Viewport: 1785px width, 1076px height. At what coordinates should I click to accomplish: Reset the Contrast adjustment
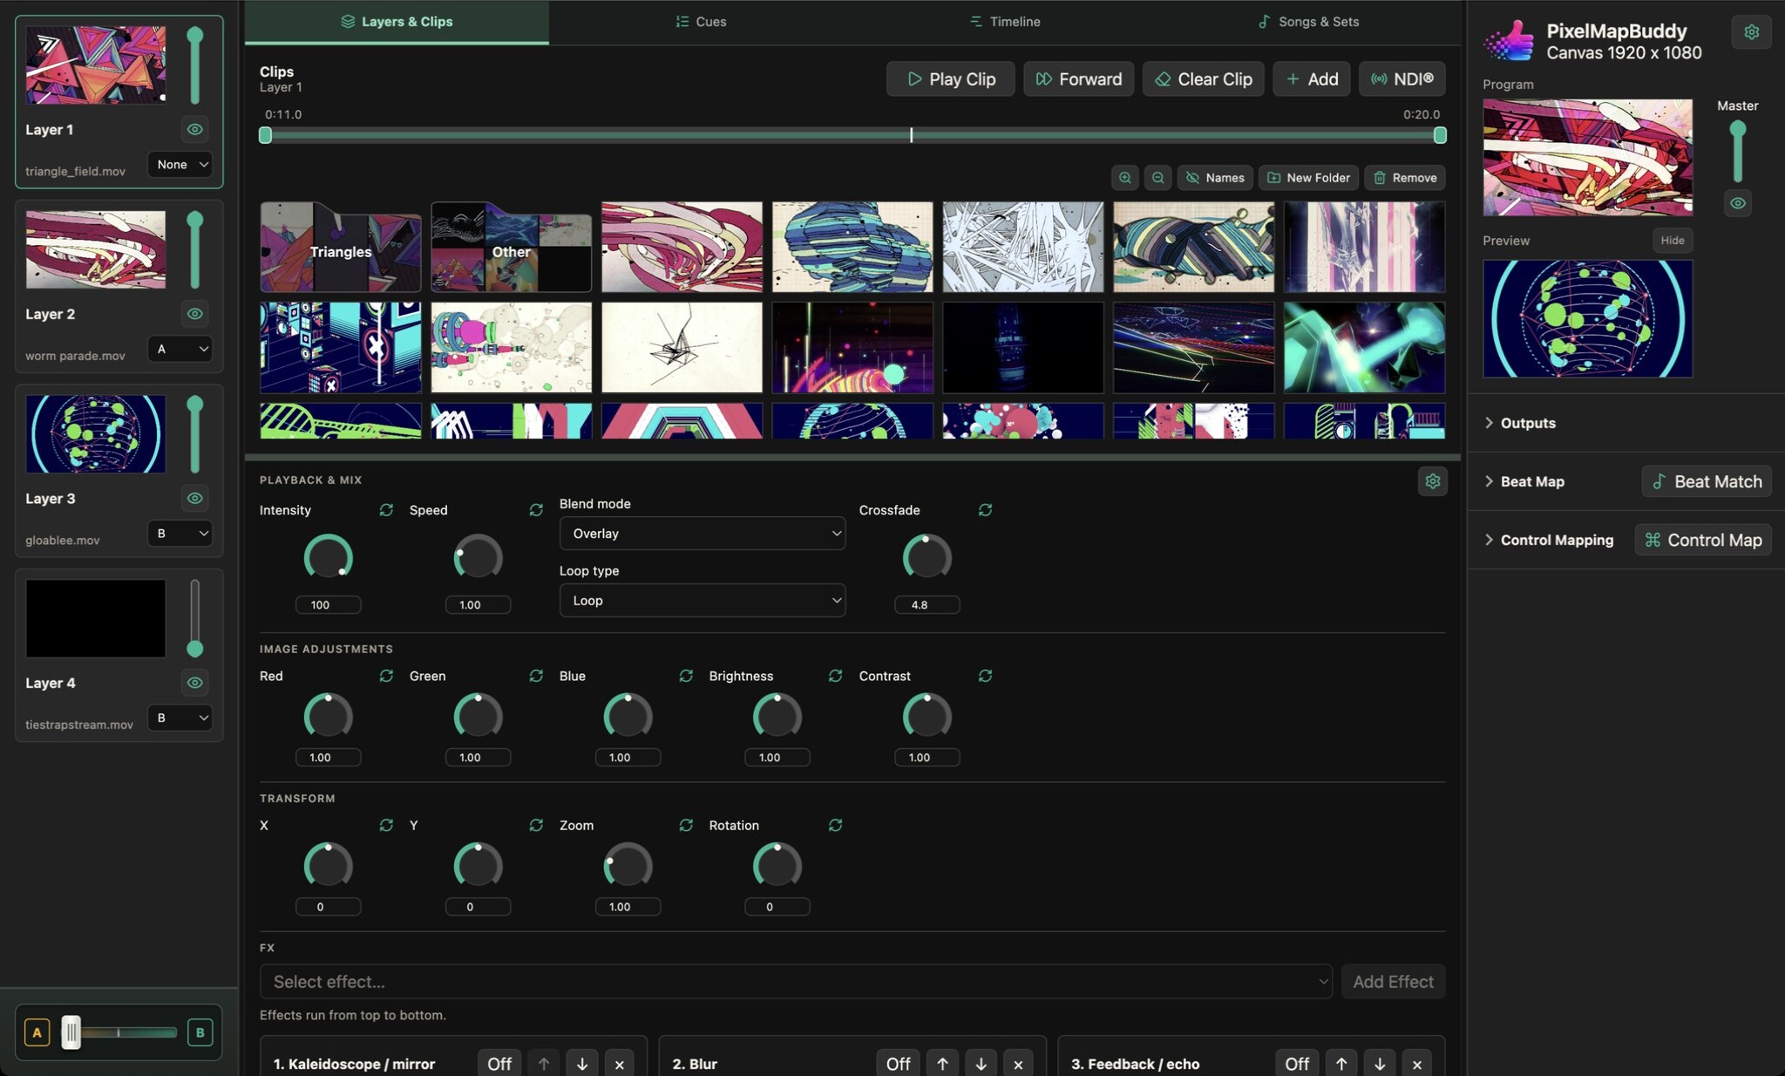(x=985, y=676)
